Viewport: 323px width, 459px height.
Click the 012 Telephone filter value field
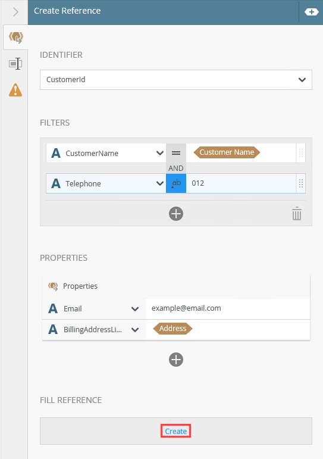click(x=241, y=183)
